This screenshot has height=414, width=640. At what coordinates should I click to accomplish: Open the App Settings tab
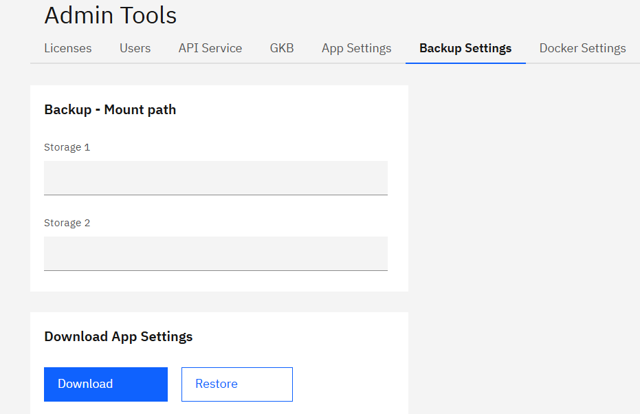coord(356,48)
